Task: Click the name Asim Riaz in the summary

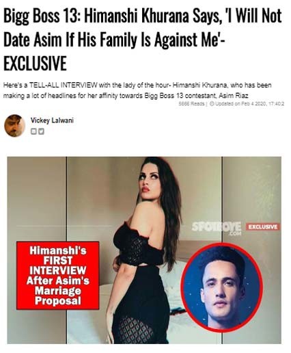Action: (233, 96)
